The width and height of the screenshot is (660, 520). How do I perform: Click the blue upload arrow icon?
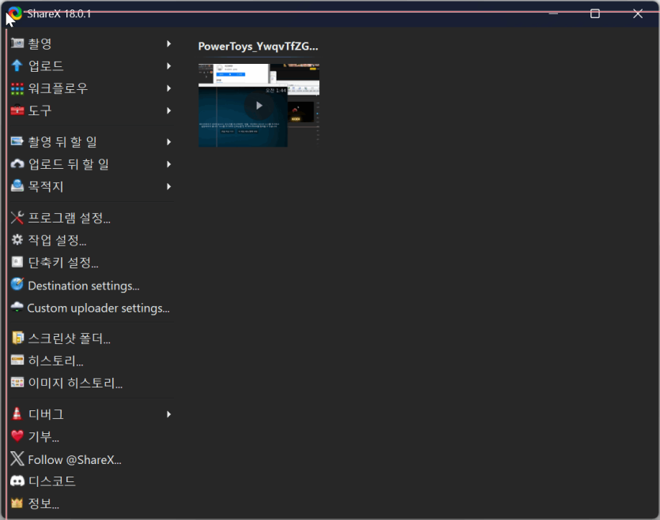pos(17,65)
